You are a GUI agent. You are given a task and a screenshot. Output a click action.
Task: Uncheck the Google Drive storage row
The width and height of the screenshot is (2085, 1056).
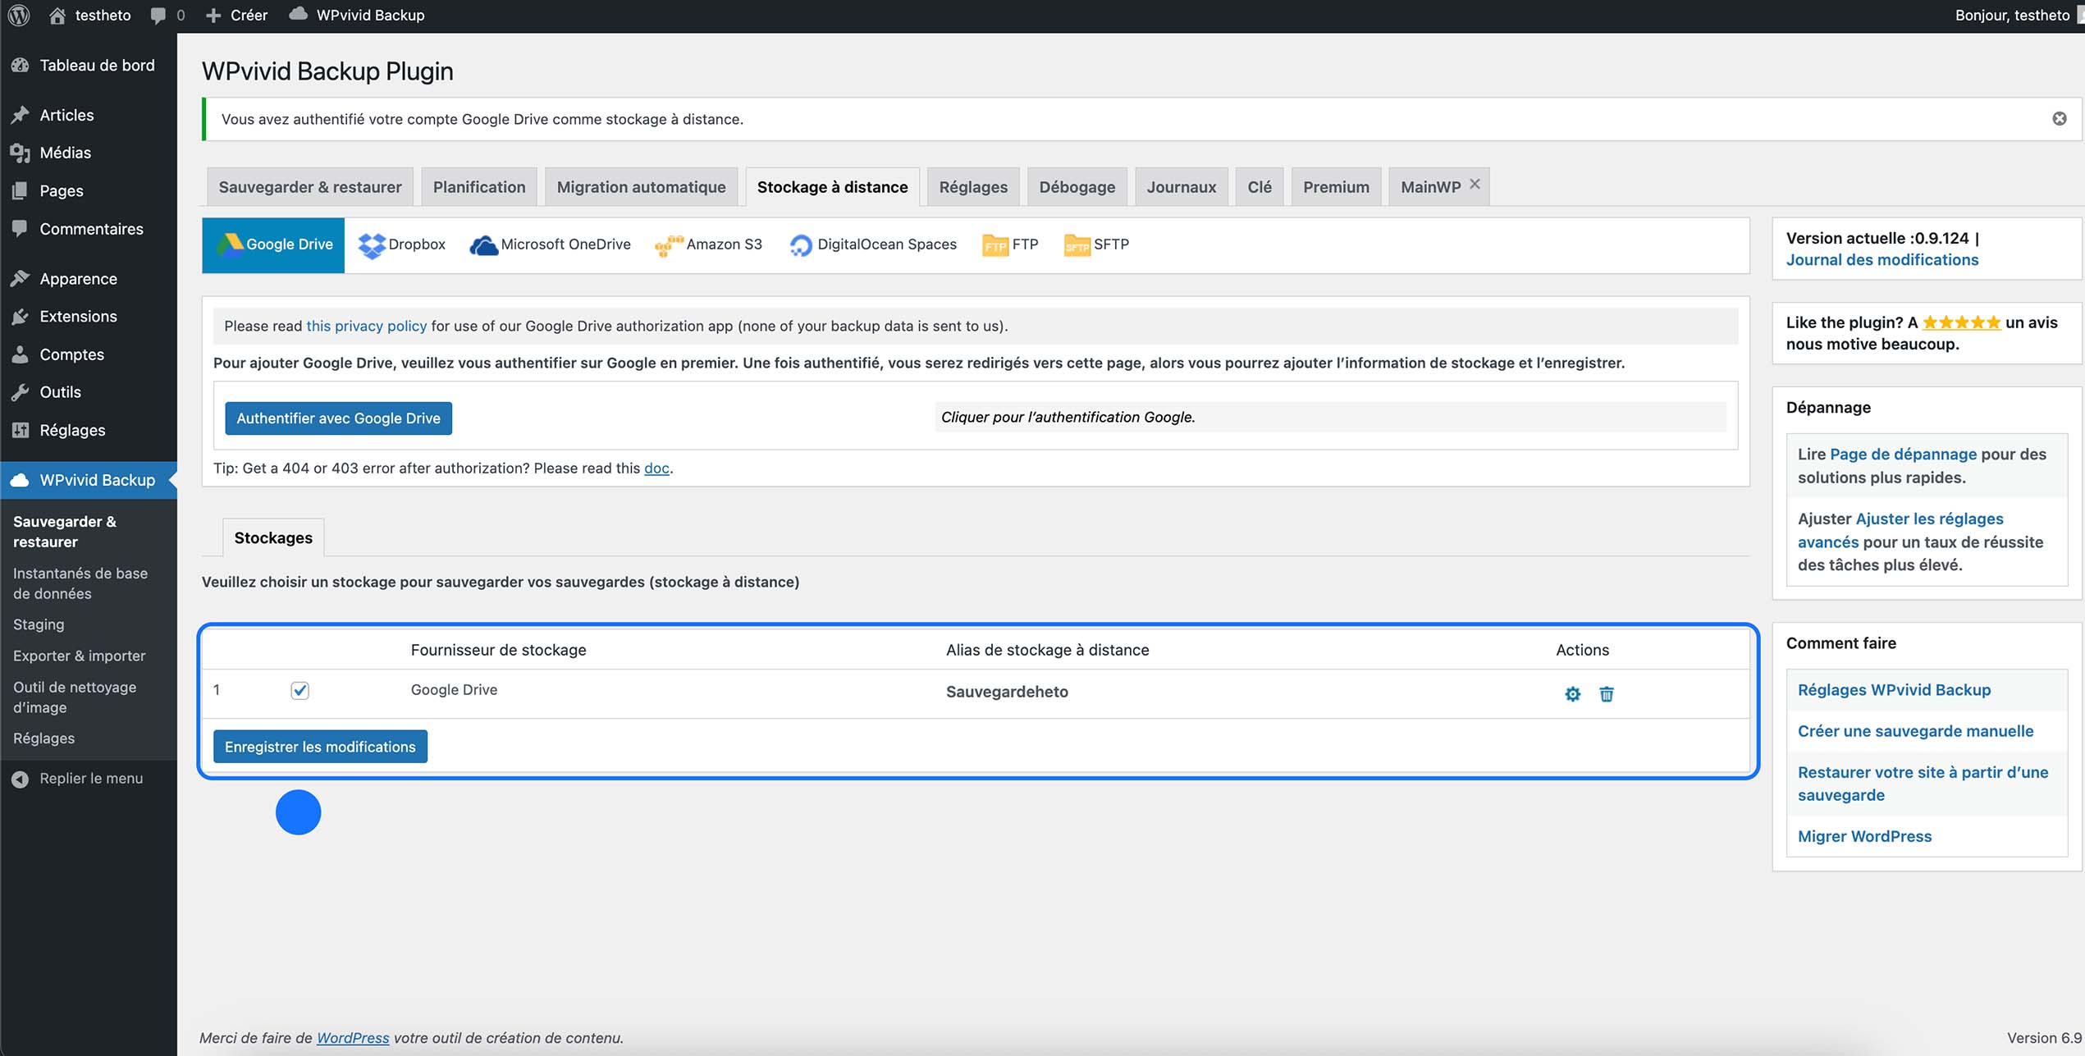click(x=300, y=690)
